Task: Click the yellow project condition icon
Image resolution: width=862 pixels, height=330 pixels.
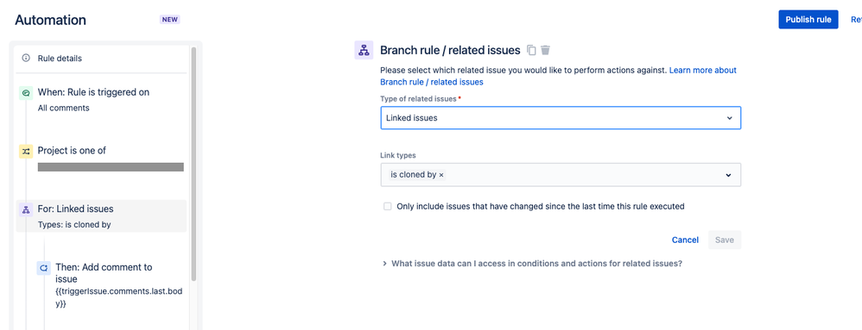Action: pos(26,152)
